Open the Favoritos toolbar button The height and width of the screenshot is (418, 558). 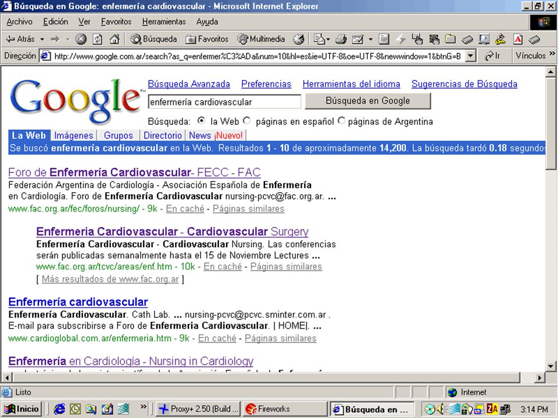(x=207, y=39)
